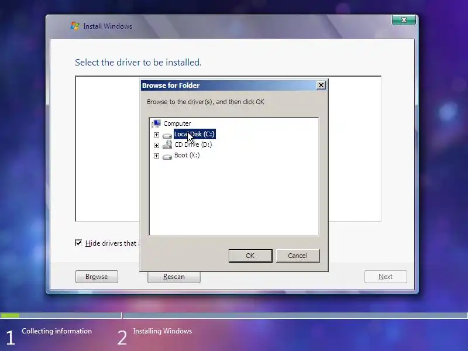Select Local Disk (C:) in folder tree
This screenshot has width=468, height=351.
[x=195, y=134]
